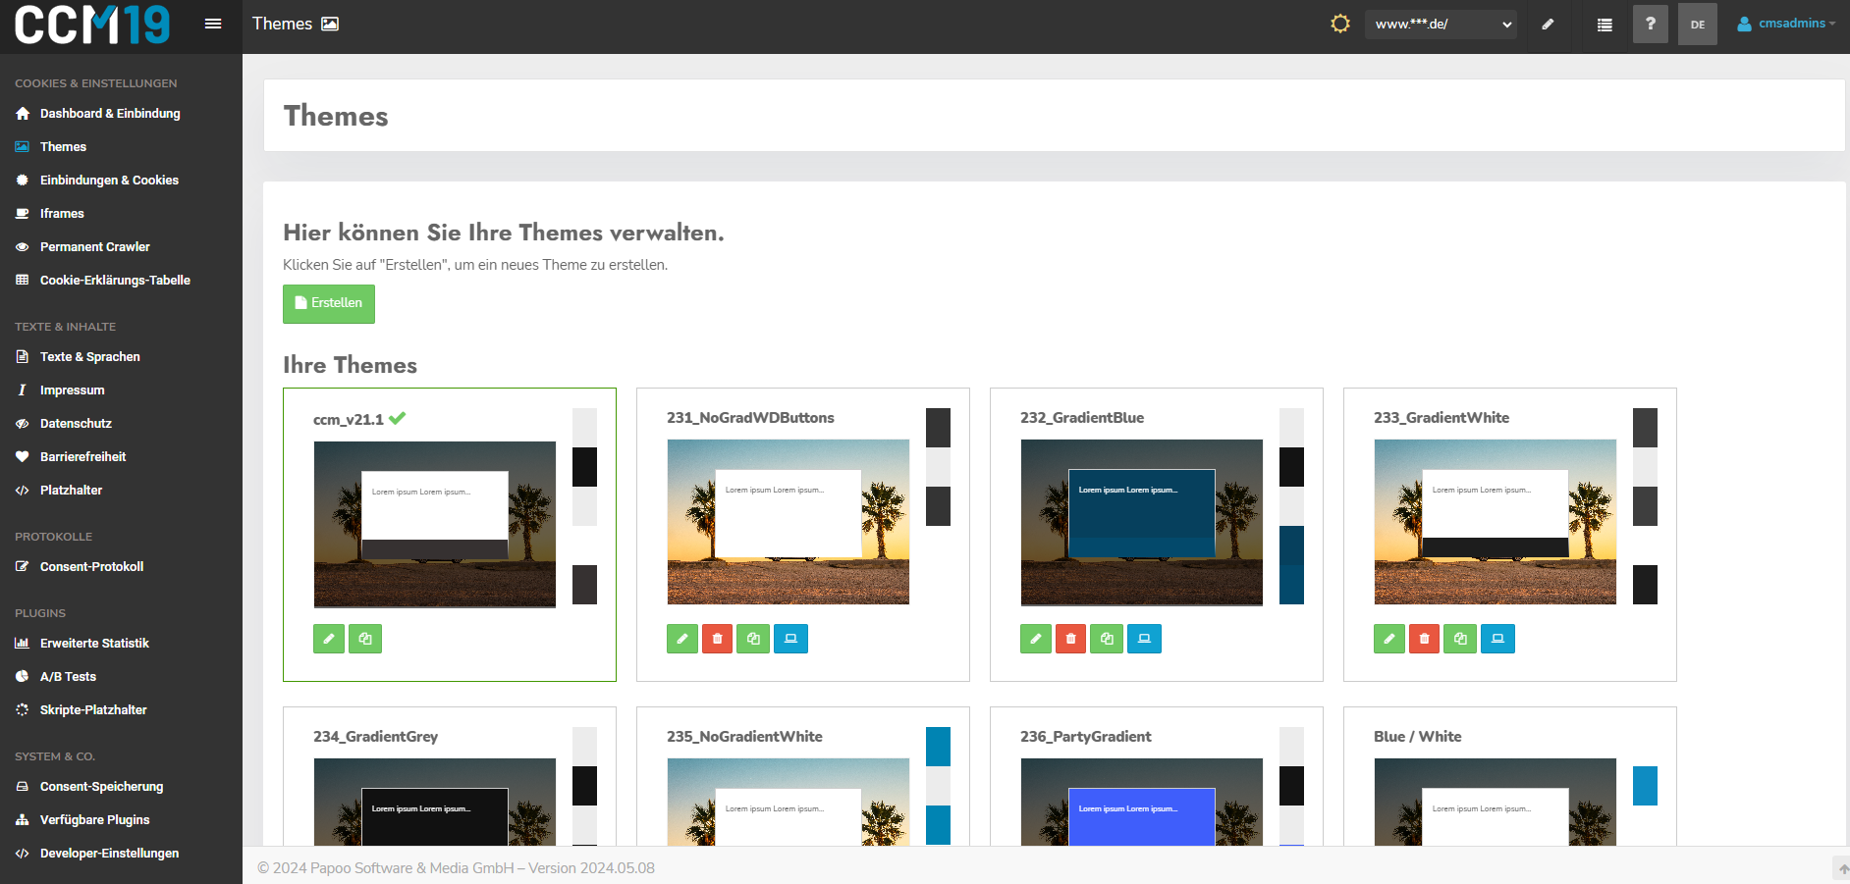Open the help question mark button
The image size is (1850, 884).
pos(1651,24)
